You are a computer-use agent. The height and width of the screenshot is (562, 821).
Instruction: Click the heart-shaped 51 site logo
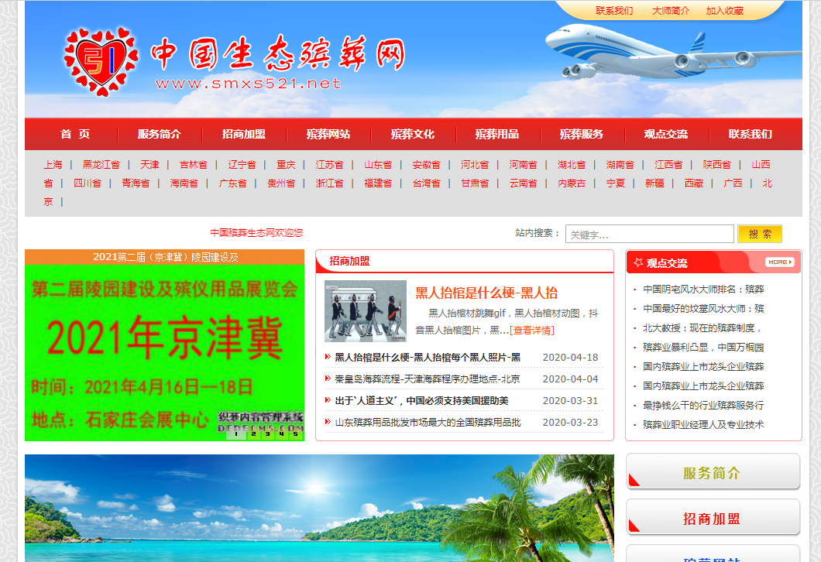(x=99, y=61)
